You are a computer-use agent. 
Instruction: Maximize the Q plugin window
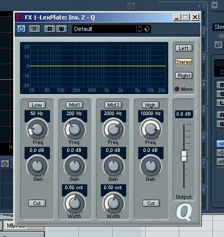tap(186, 17)
